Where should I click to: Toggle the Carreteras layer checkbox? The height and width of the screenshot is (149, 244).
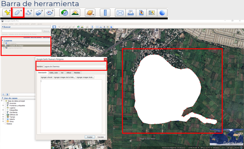coord(5,112)
